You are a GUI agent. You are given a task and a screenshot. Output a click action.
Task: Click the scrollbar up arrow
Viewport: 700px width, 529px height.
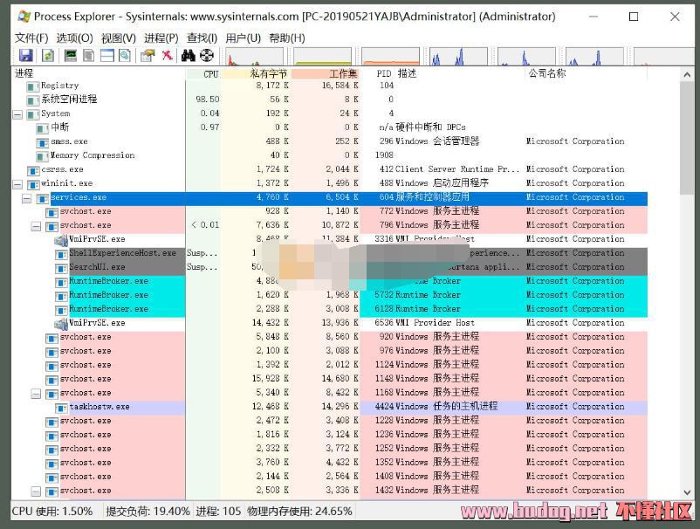(687, 75)
